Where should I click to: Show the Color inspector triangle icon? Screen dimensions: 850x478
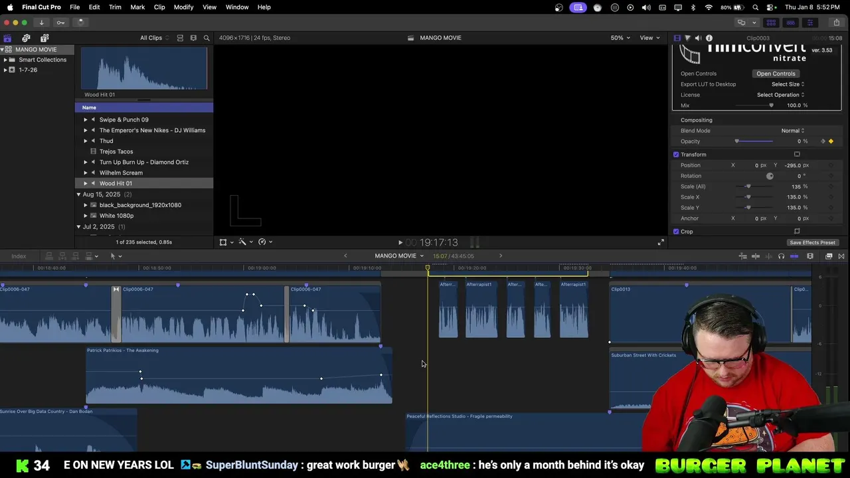(687, 38)
